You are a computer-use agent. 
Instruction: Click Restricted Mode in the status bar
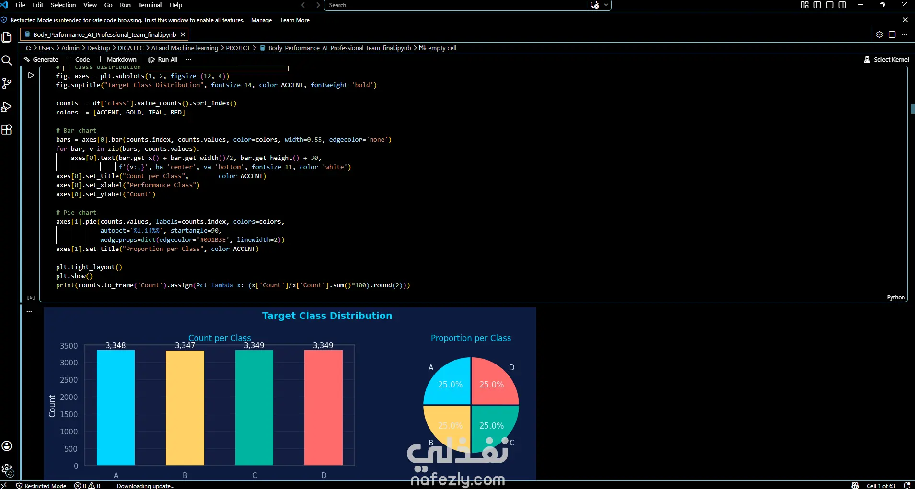(41, 485)
